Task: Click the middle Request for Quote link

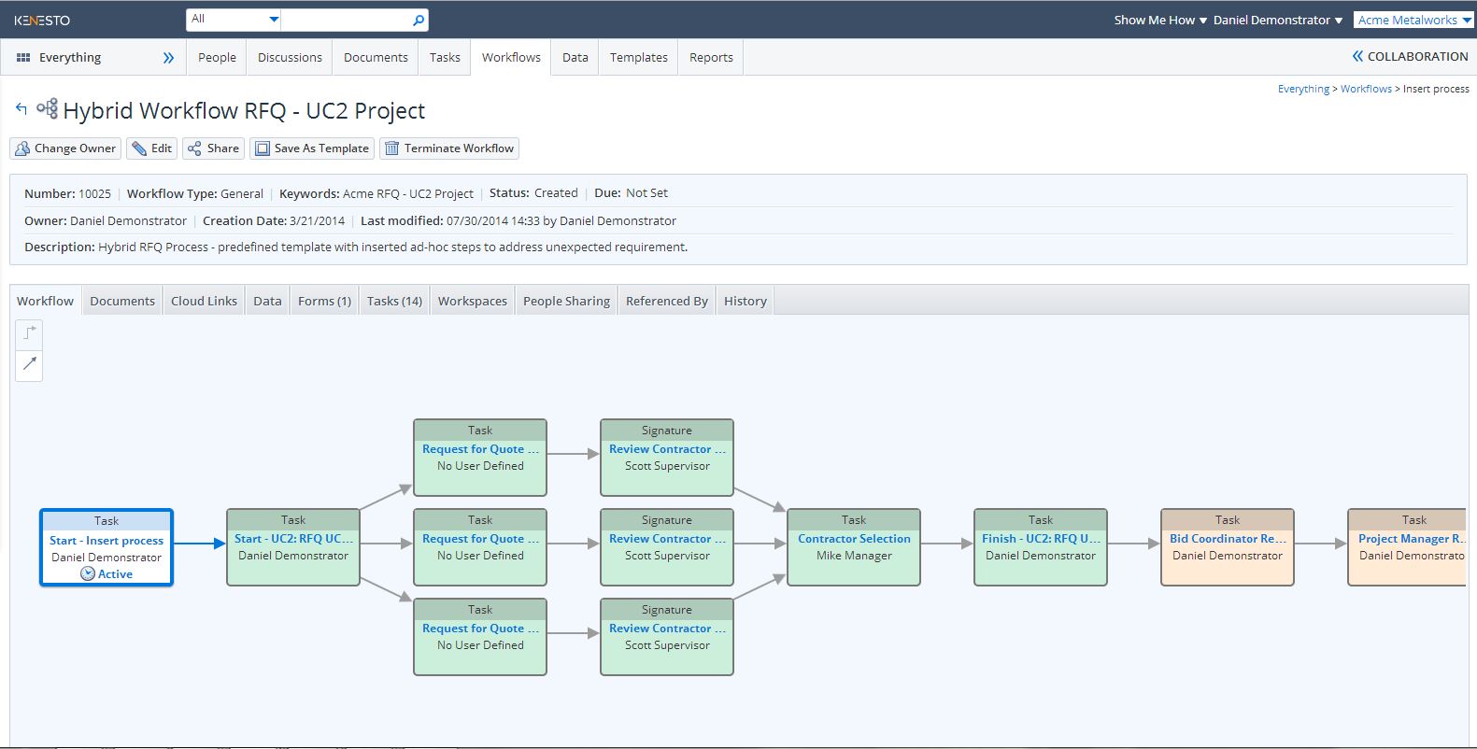Action: coord(480,539)
